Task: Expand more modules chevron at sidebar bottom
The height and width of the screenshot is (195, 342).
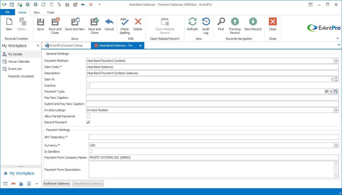Action: tap(37, 184)
